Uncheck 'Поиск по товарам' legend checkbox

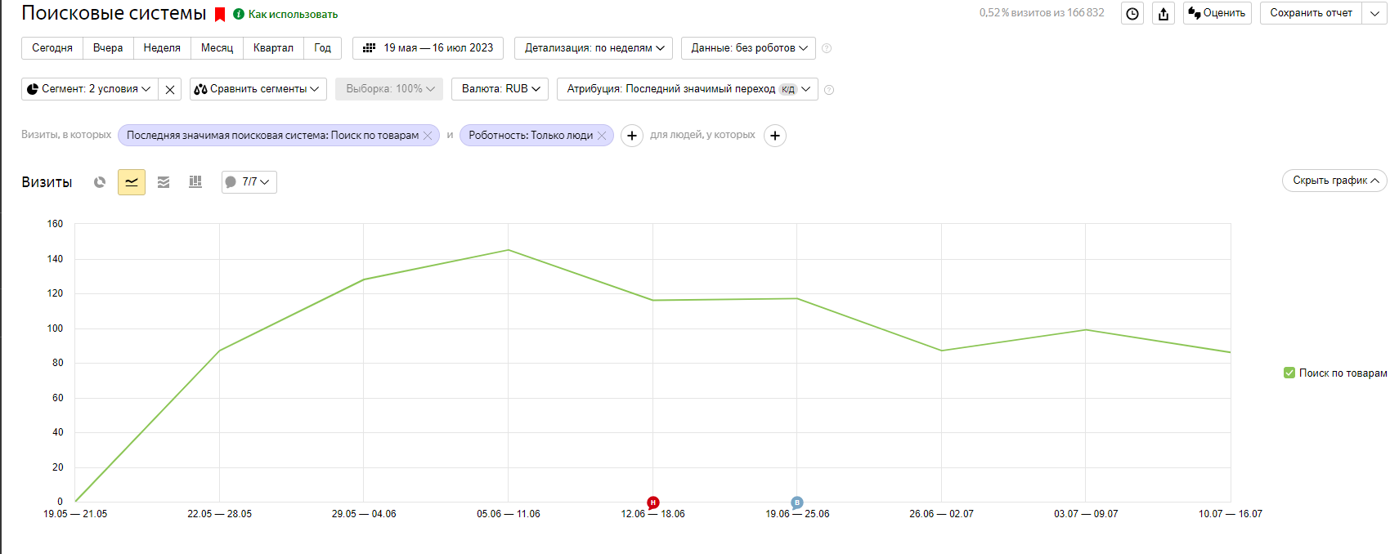click(x=1289, y=373)
